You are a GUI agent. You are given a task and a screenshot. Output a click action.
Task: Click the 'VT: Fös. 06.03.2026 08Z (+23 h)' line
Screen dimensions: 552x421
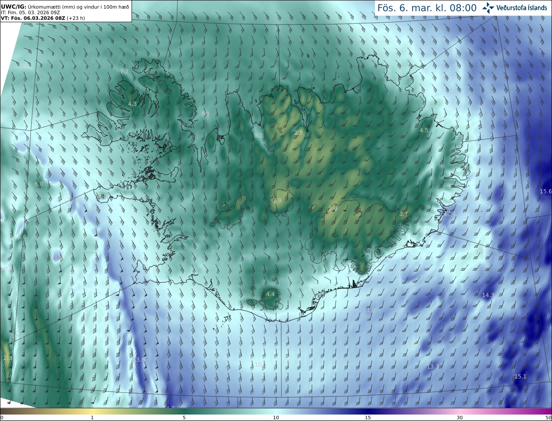tap(43, 18)
